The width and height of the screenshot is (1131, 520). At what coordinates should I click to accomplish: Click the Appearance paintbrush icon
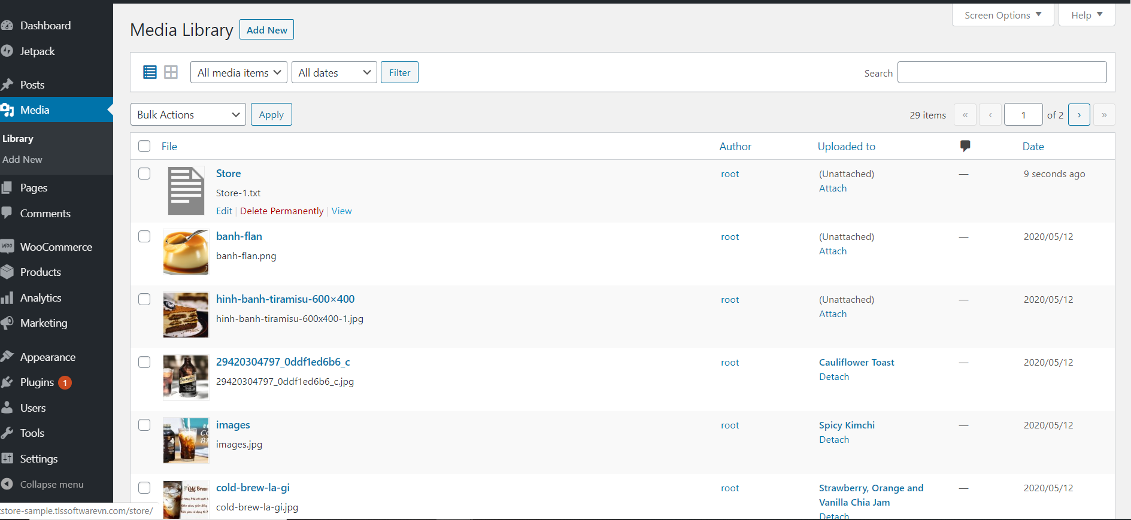coord(7,357)
